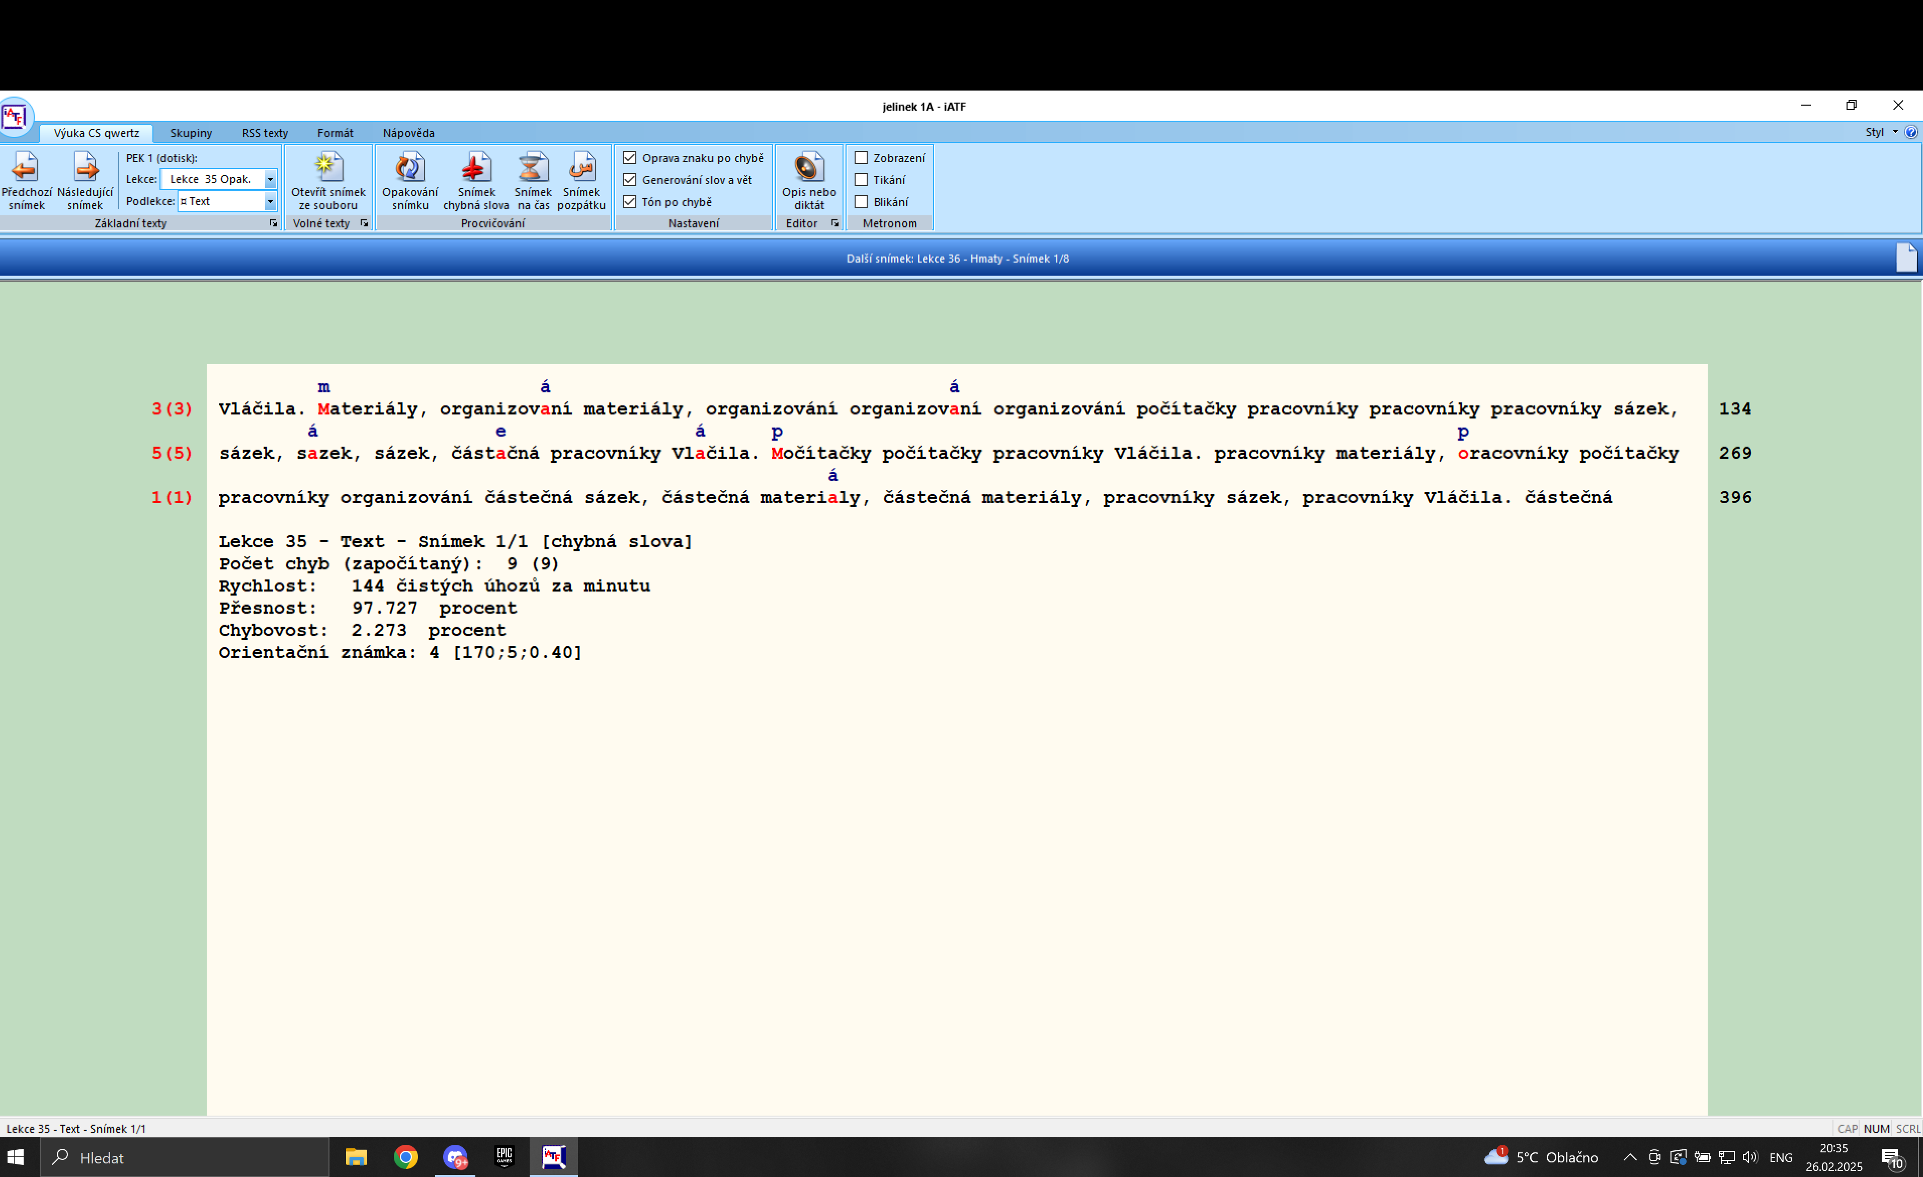The image size is (1923, 1177).
Task: Open the RSS texty tab
Action: pyautogui.click(x=265, y=133)
